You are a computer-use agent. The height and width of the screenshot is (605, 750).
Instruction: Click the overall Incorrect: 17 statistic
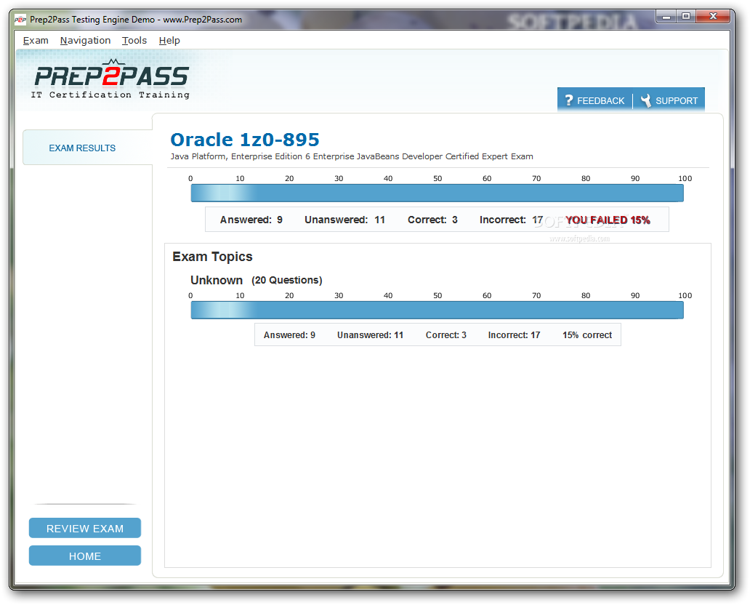(511, 220)
